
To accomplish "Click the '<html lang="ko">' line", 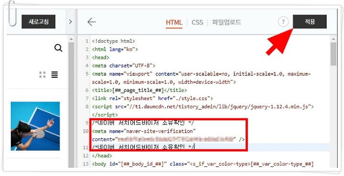I will pos(115,49).
